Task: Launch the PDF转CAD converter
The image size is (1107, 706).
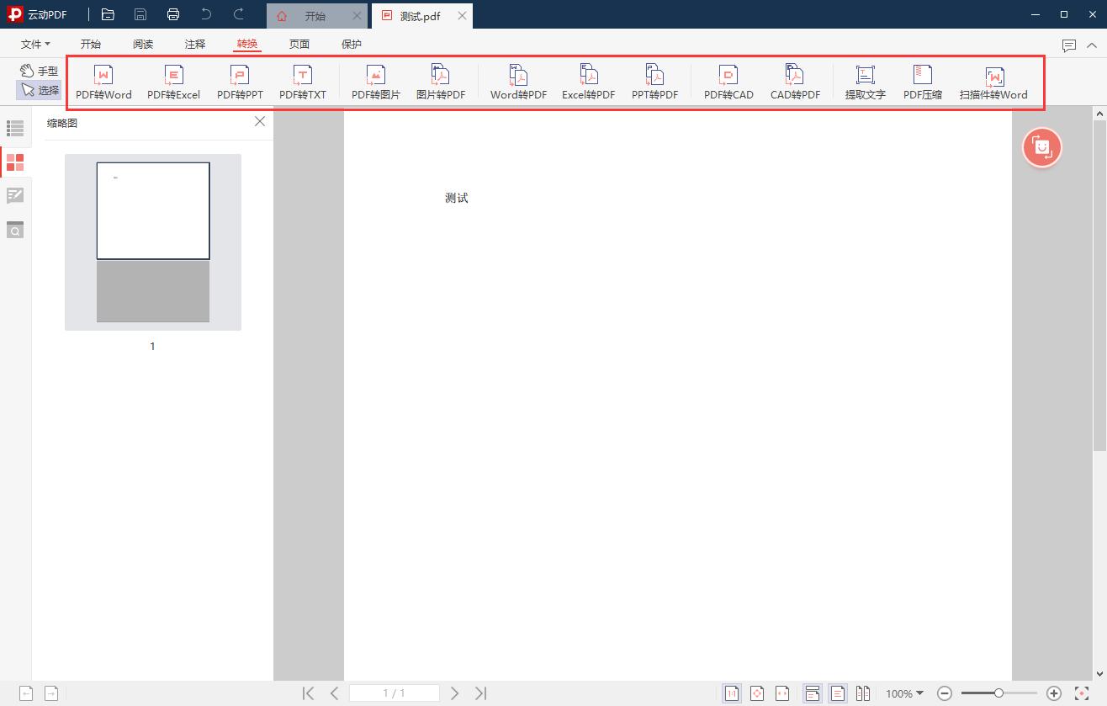Action: point(728,83)
